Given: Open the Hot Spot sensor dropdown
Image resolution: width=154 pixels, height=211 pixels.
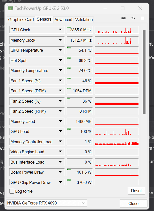Looking at the screenshot, I should (x=60, y=60).
